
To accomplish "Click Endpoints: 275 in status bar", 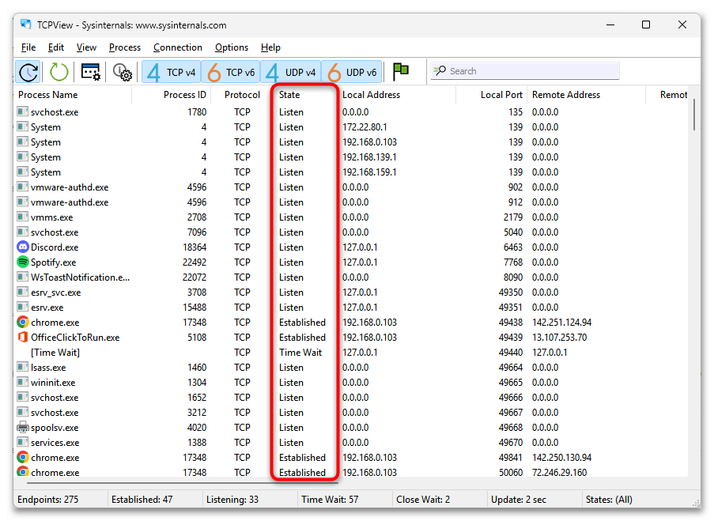I will [47, 500].
